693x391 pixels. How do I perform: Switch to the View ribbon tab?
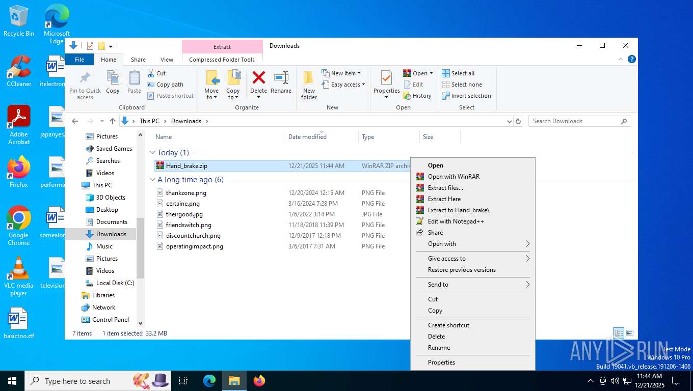(167, 60)
